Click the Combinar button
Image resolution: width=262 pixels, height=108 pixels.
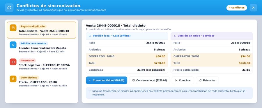pos(183,80)
